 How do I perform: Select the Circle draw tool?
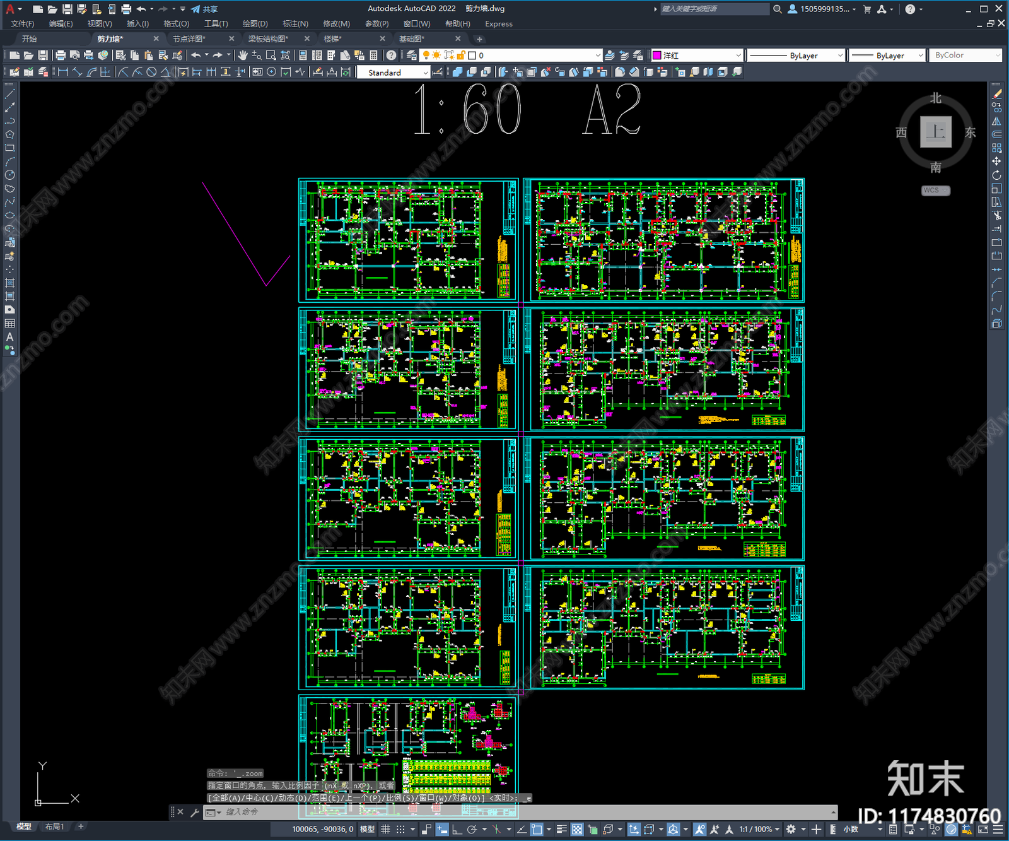pyautogui.click(x=9, y=175)
